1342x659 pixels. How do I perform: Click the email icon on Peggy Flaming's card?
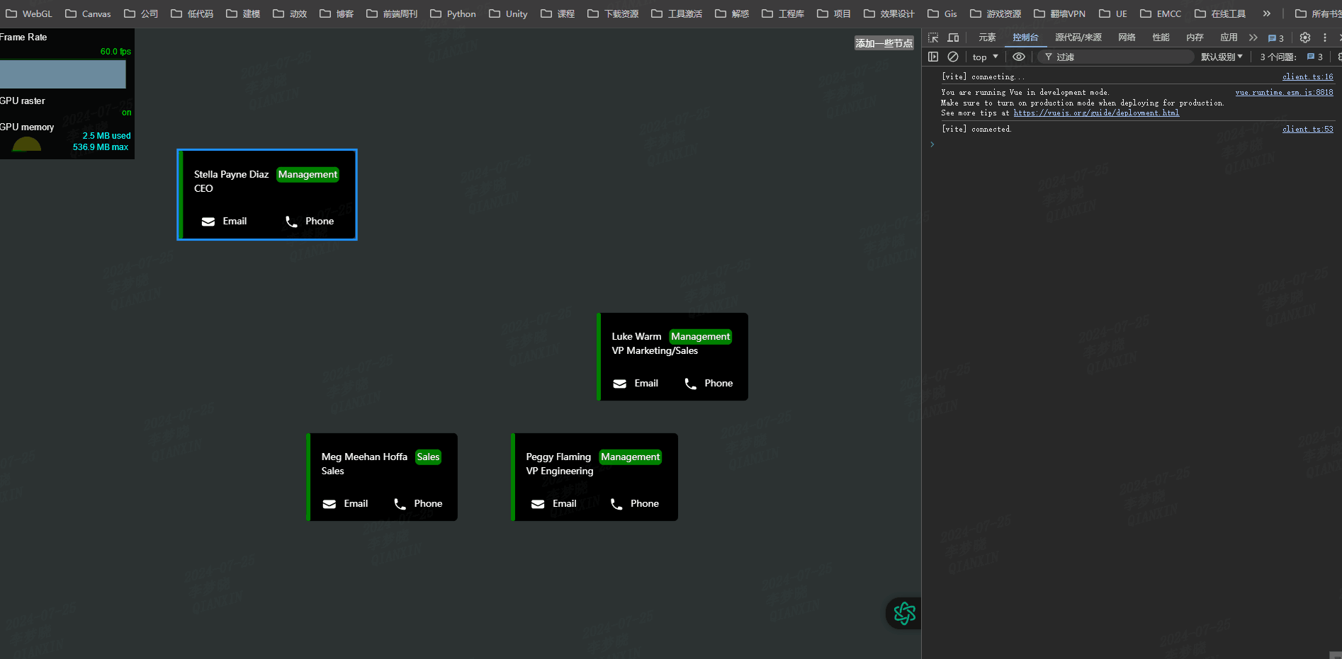(x=539, y=504)
